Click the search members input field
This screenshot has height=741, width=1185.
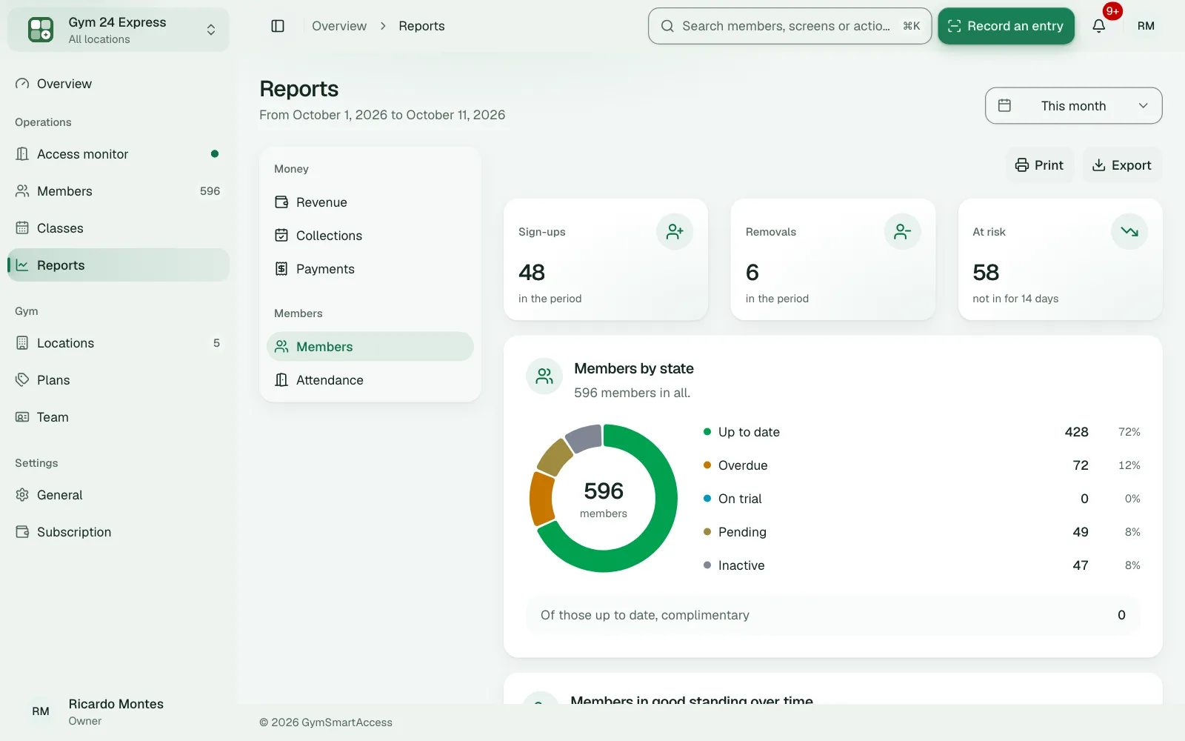[790, 26]
